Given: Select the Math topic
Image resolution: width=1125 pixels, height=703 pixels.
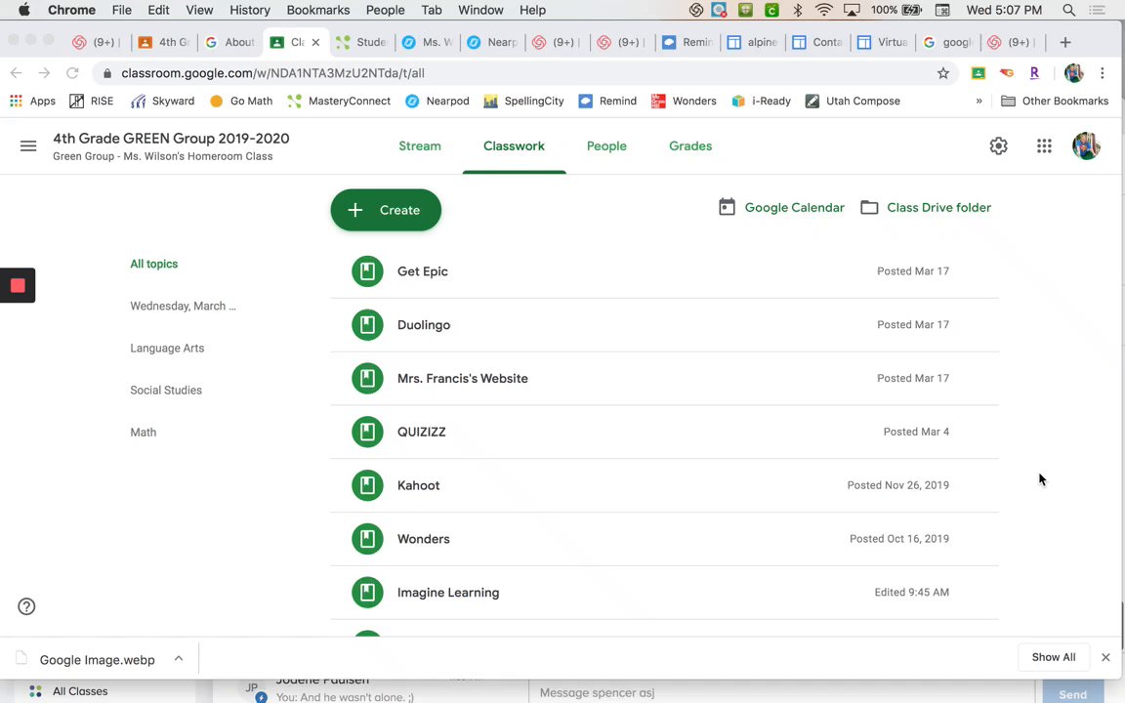Looking at the screenshot, I should coord(143,433).
